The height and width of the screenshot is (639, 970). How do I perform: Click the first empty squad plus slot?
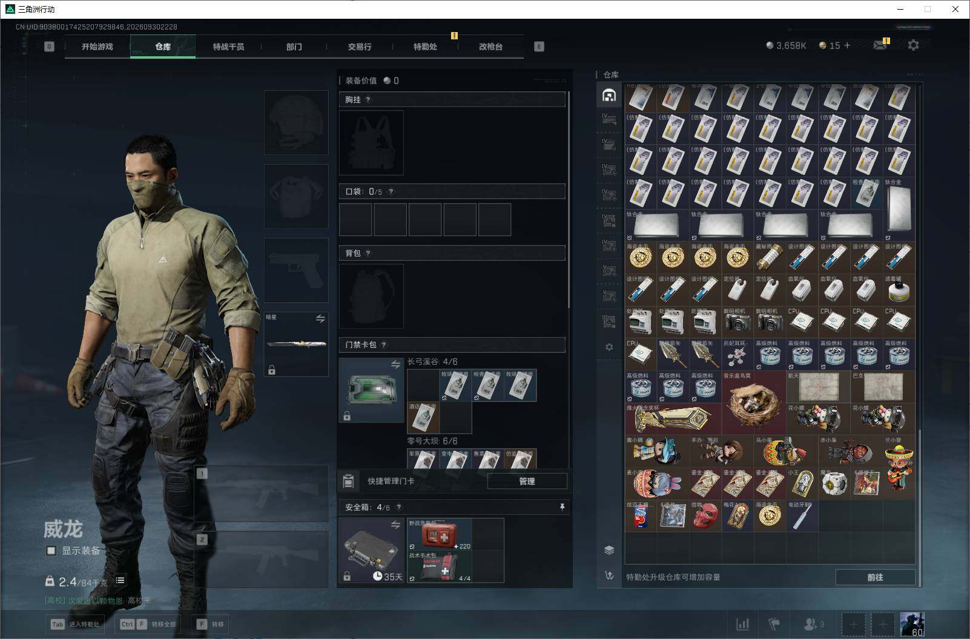point(853,624)
